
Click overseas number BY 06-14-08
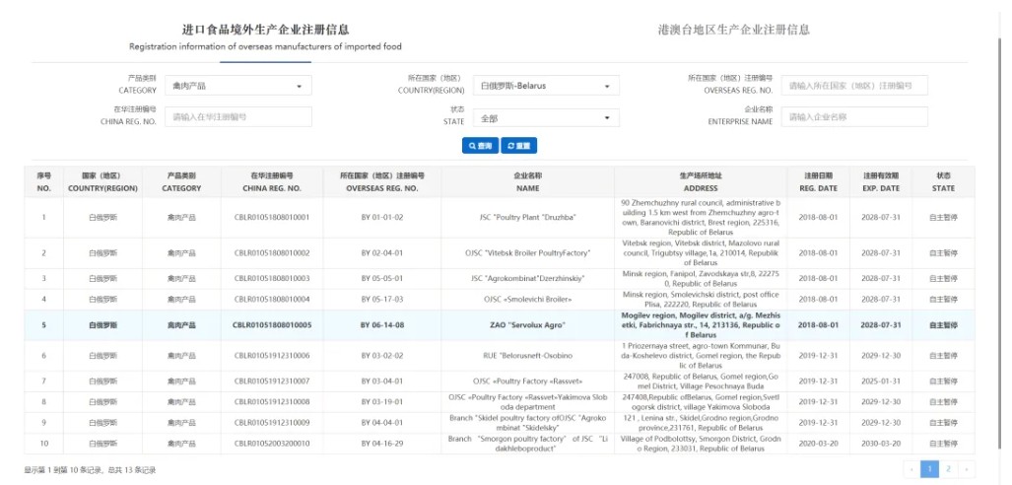[382, 325]
